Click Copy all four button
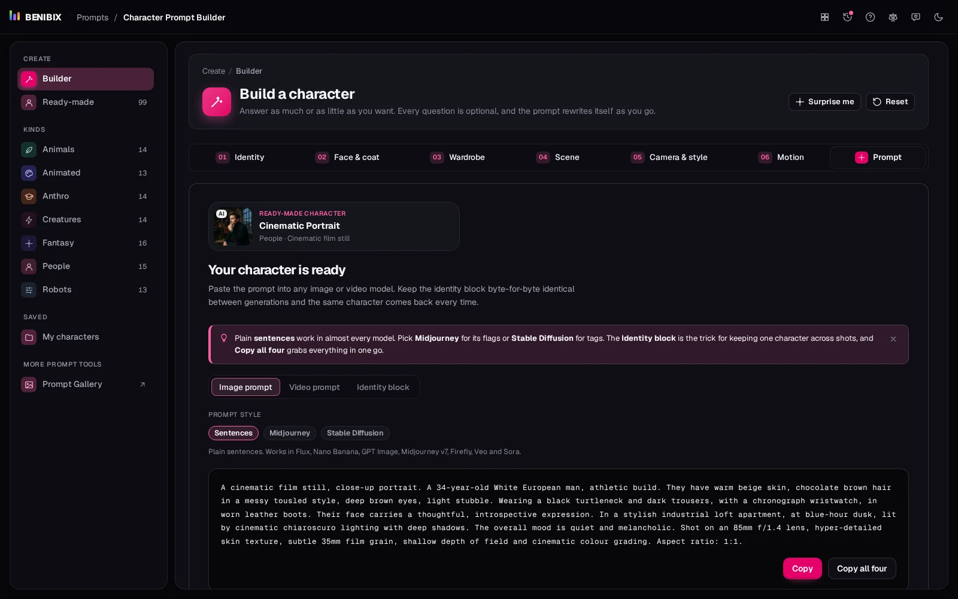The width and height of the screenshot is (958, 599). 862,568
